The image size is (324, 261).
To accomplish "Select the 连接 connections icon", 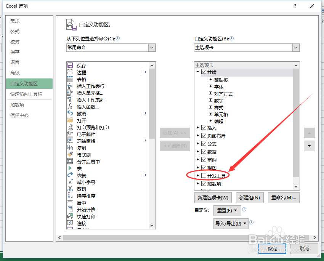I will pos(70,223).
